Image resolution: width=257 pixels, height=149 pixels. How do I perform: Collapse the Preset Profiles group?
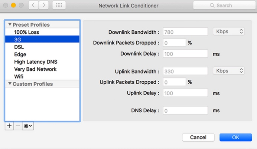point(10,24)
